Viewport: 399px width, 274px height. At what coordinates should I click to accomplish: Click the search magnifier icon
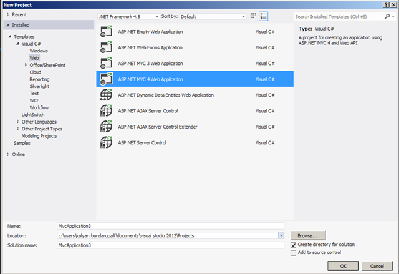tap(387, 17)
